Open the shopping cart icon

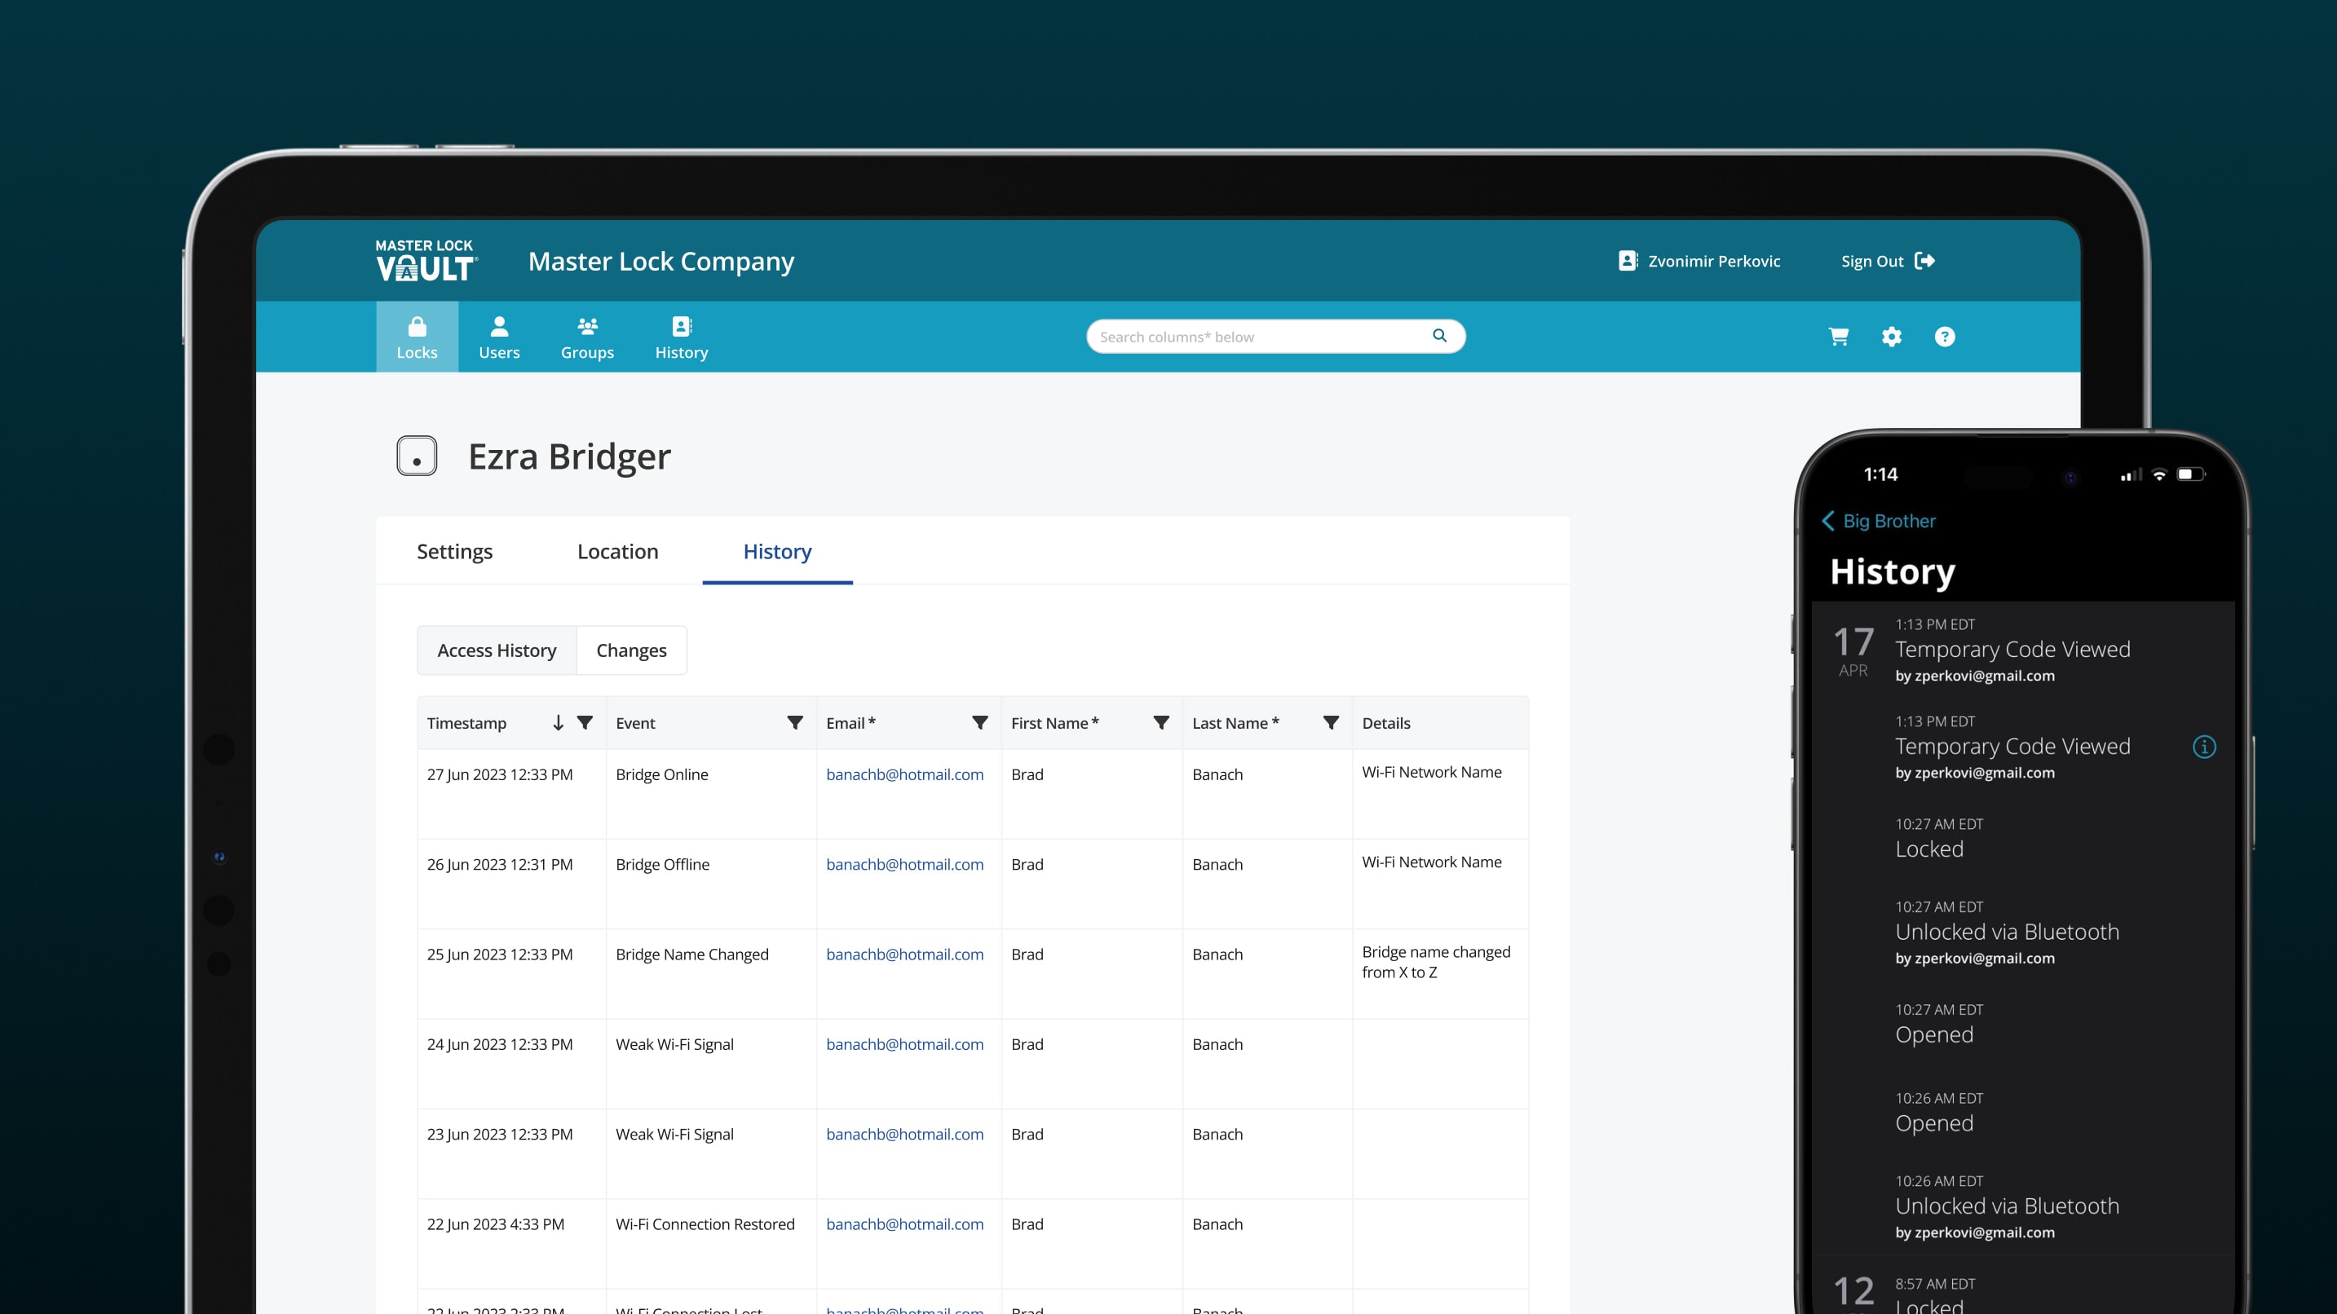click(1838, 337)
